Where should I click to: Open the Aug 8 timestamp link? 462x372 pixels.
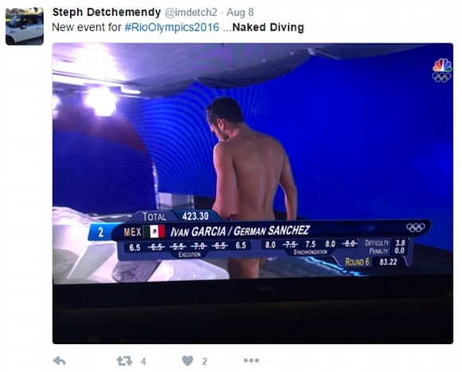coord(240,13)
